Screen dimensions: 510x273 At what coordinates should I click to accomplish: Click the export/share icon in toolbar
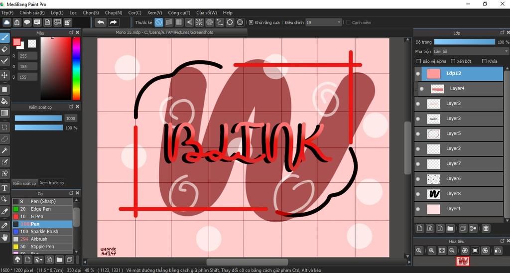pyautogui.click(x=17, y=22)
